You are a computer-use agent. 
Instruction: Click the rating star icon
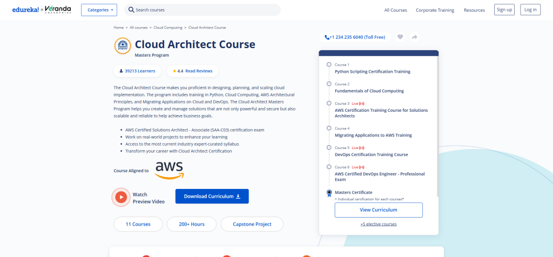pyautogui.click(x=174, y=71)
